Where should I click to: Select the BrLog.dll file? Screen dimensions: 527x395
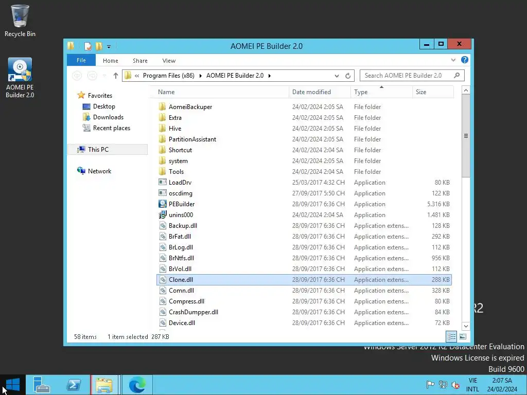coord(304,247)
